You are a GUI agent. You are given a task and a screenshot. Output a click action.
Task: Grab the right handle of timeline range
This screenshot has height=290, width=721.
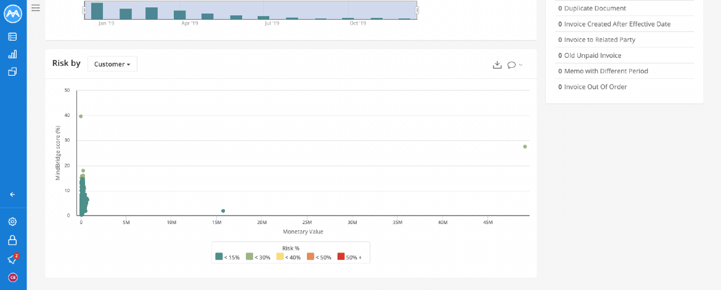(417, 10)
